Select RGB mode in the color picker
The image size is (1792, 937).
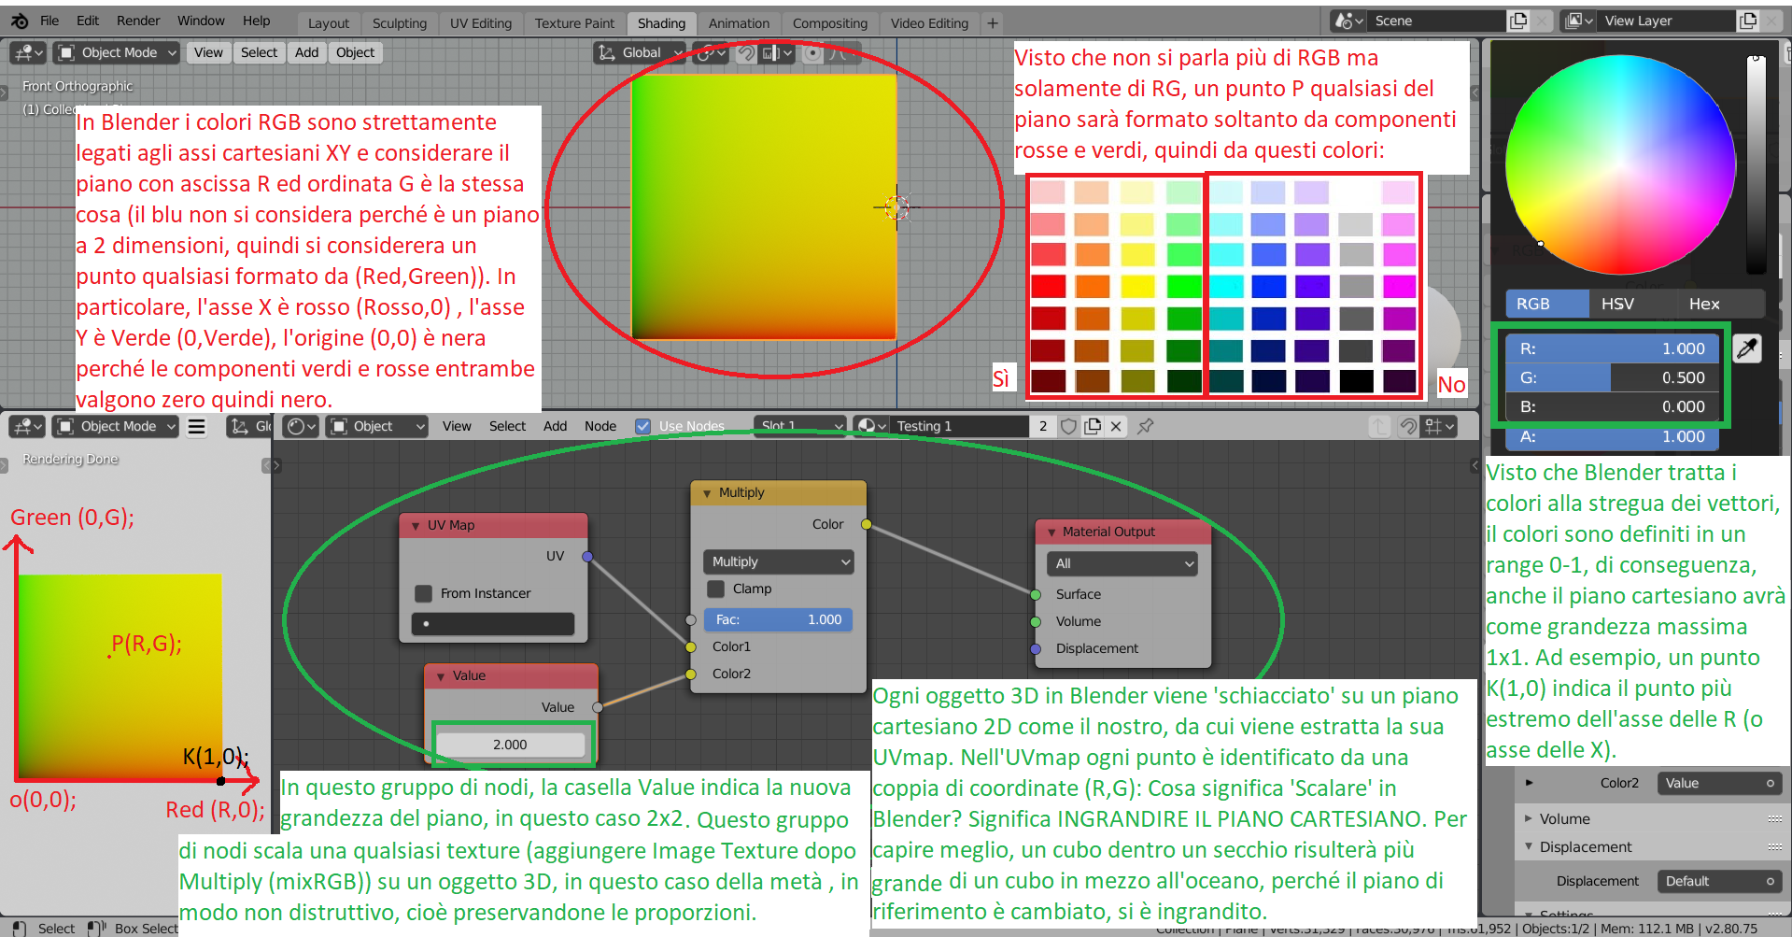pos(1546,304)
